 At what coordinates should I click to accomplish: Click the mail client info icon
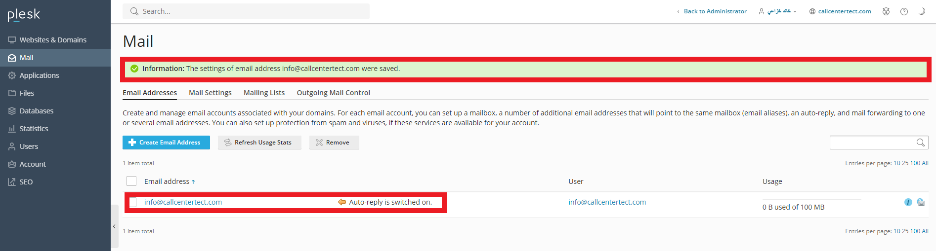(908, 202)
